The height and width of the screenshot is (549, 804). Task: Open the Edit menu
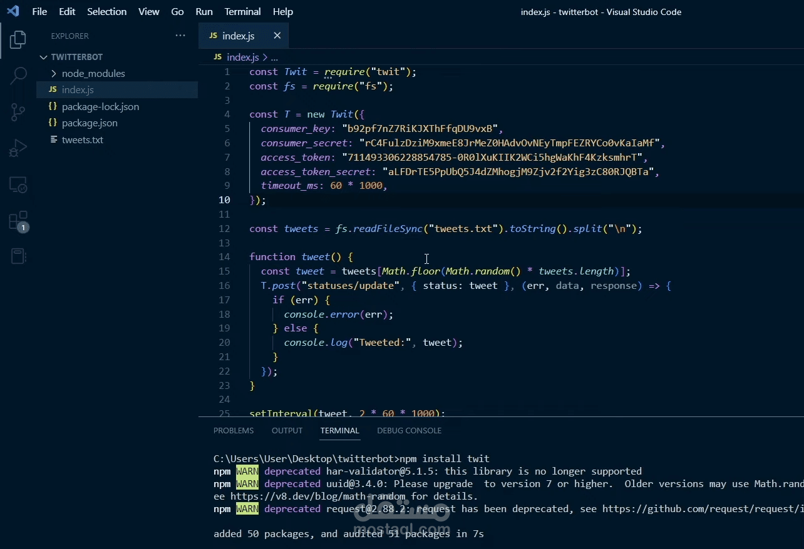pyautogui.click(x=67, y=11)
